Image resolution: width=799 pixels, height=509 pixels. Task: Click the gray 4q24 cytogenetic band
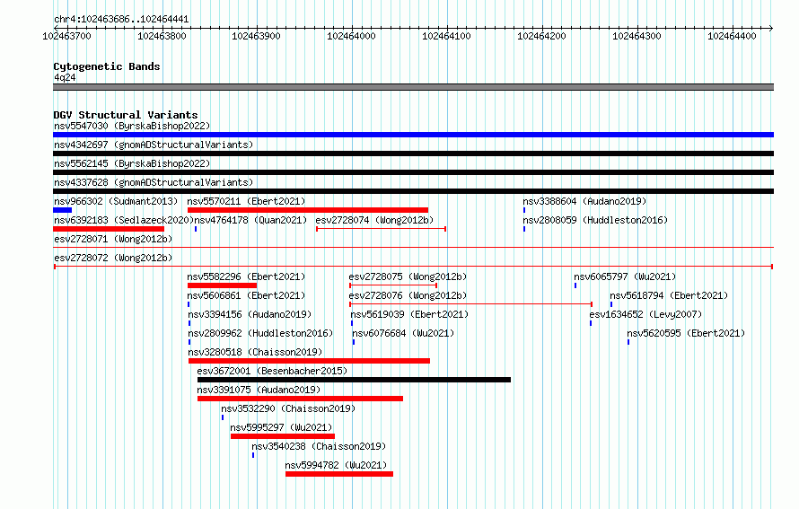[413, 87]
